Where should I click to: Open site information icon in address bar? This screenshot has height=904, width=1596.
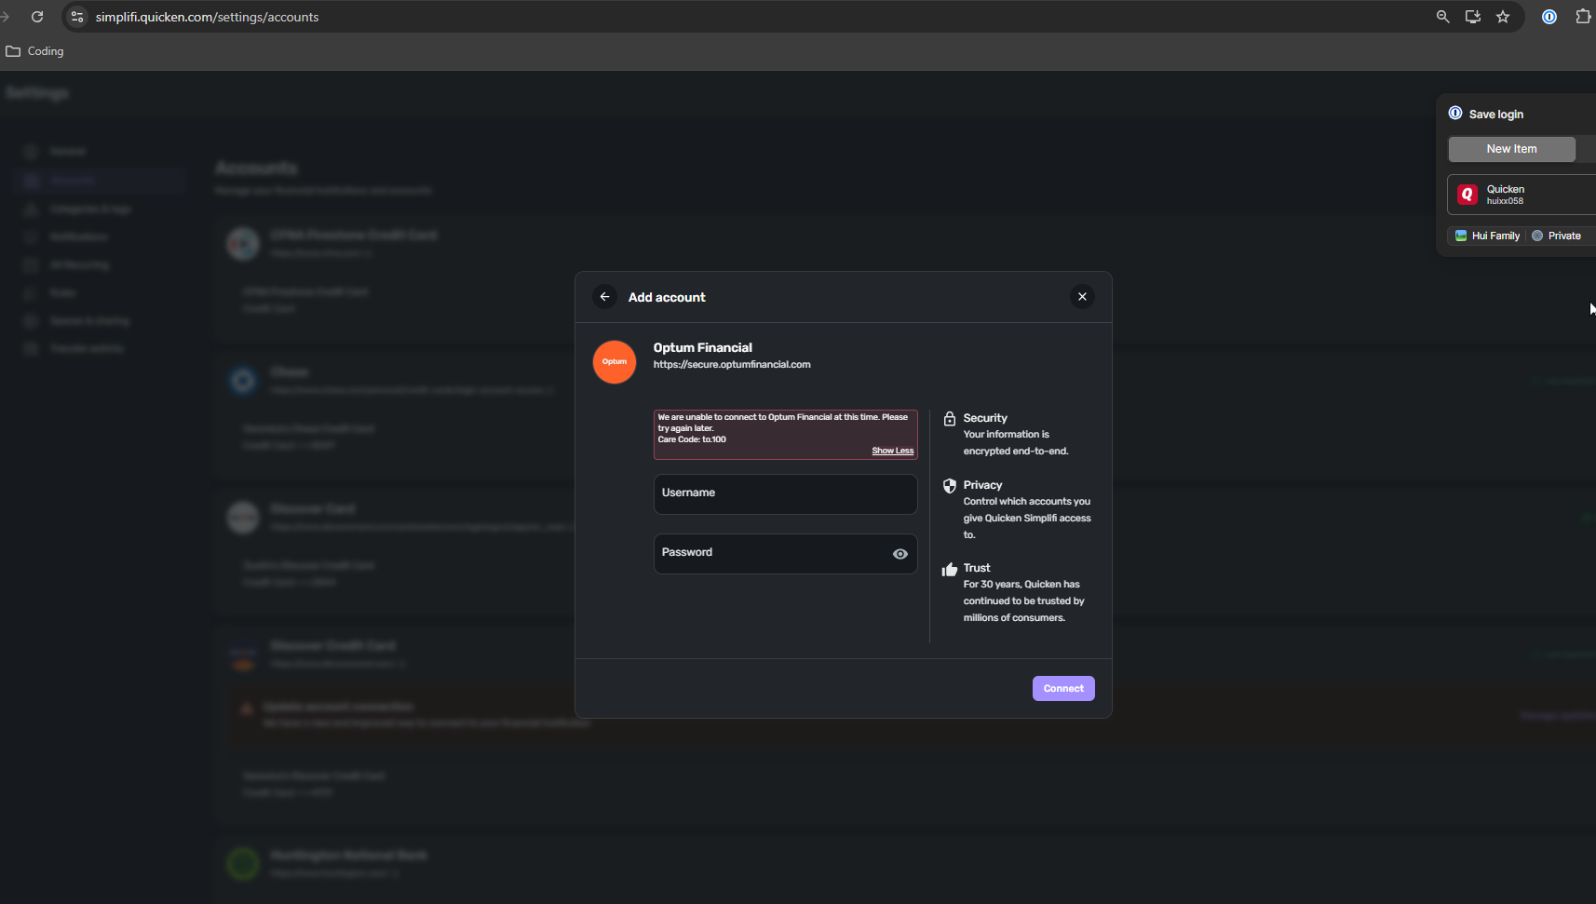(77, 17)
